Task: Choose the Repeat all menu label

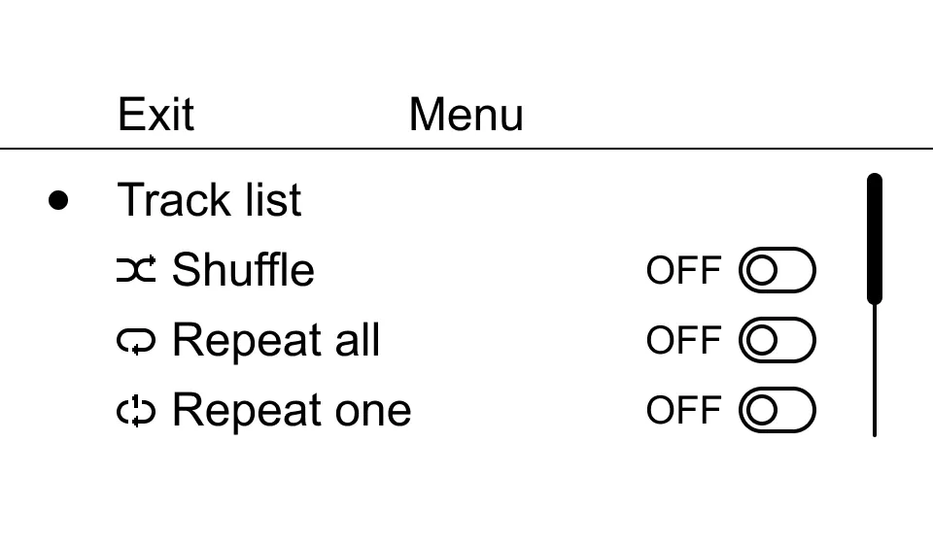Action: click(x=275, y=341)
